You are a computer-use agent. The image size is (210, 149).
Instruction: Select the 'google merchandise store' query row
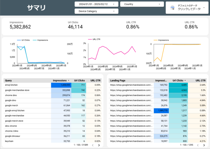point(18,90)
